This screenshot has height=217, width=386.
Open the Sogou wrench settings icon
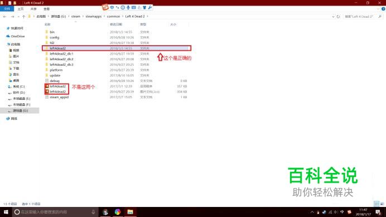pos(150,7)
